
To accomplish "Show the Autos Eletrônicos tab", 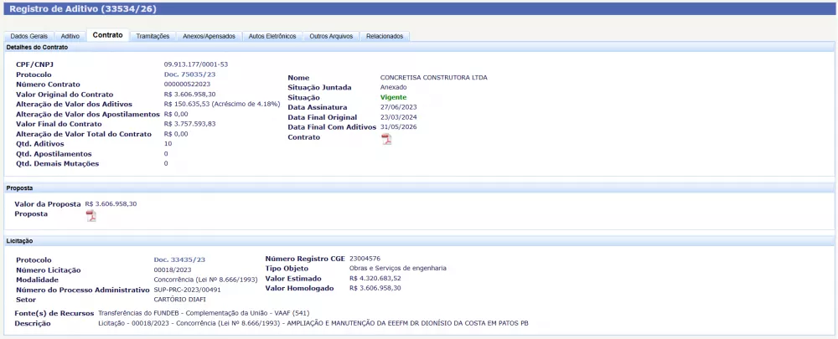I will (x=272, y=36).
